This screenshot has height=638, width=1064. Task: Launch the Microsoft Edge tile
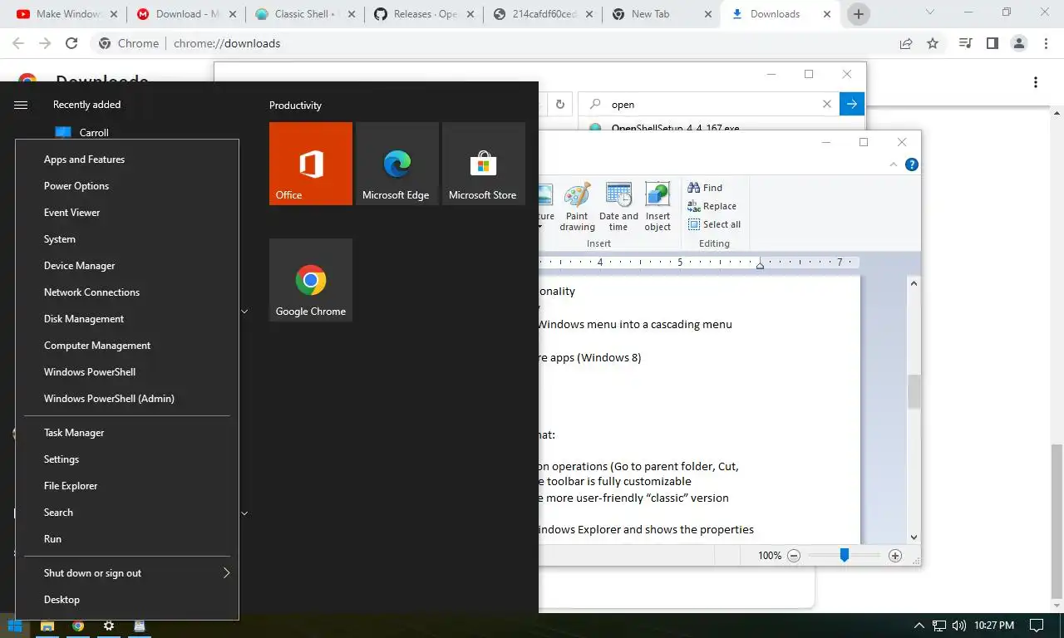[x=397, y=164]
